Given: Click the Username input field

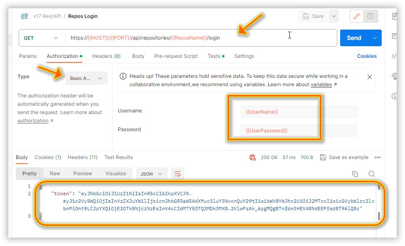Looking at the screenshot, I should (299, 112).
